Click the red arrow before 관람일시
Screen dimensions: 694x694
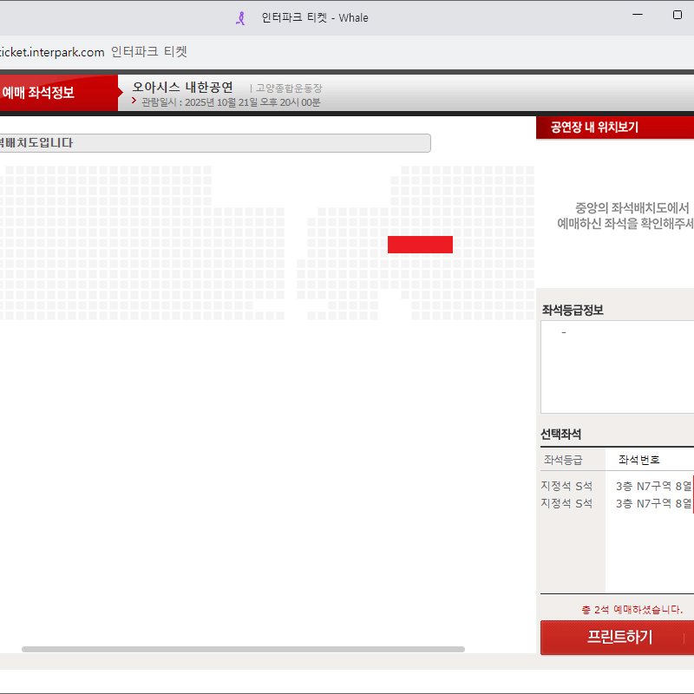134,101
